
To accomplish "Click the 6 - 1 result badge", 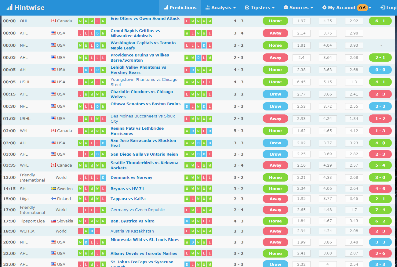I will coord(380,21).
